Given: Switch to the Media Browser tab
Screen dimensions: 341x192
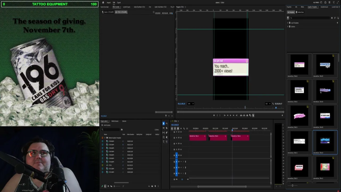Looking at the screenshot, I should tap(115, 121).
